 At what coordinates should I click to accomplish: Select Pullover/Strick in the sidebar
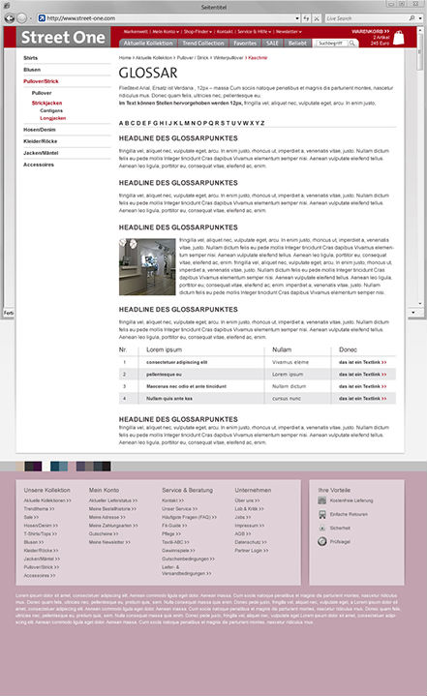pyautogui.click(x=41, y=81)
